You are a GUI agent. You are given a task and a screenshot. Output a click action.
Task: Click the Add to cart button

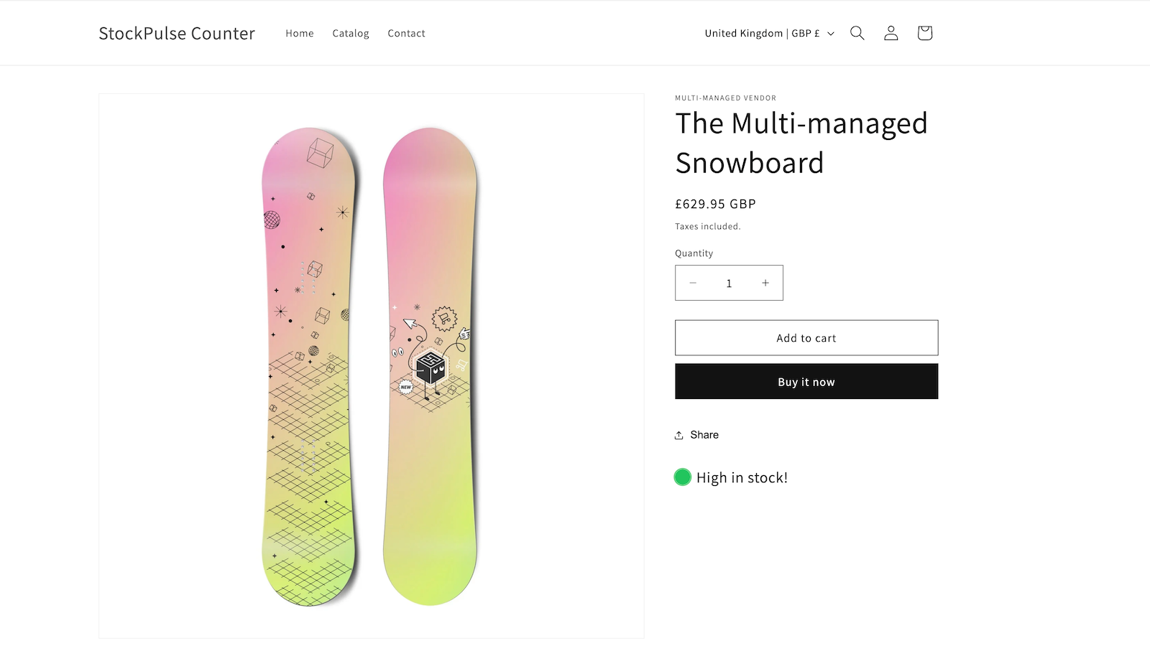(806, 337)
